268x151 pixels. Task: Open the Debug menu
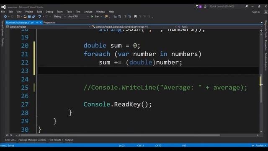click(x=49, y=12)
